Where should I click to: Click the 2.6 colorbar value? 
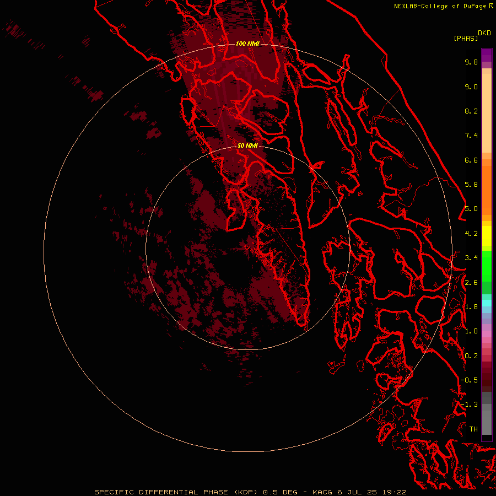point(471,283)
